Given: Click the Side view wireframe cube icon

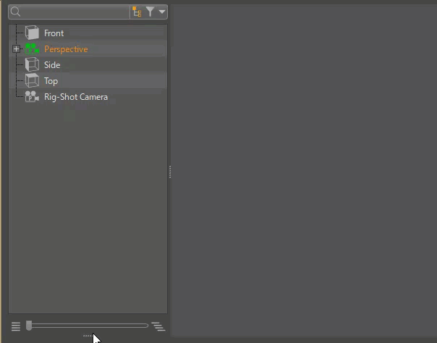Looking at the screenshot, I should (x=32, y=64).
